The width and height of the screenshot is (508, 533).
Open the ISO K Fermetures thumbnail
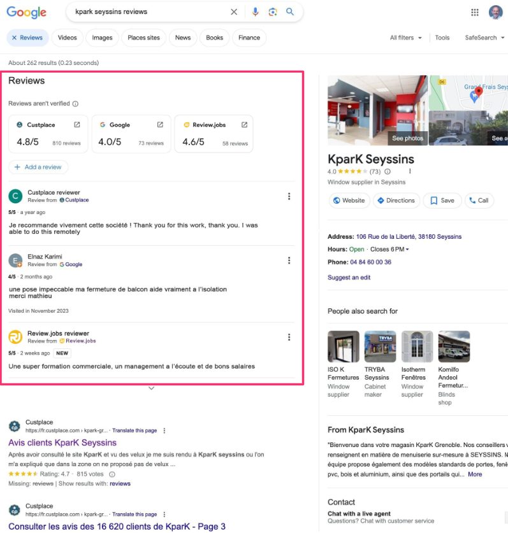click(344, 346)
